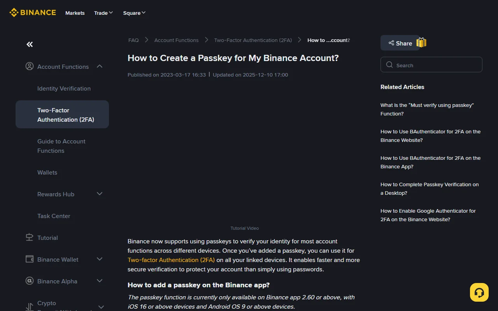Screen dimensions: 498x311
Task: Click the Binance logo
Action: click(33, 13)
